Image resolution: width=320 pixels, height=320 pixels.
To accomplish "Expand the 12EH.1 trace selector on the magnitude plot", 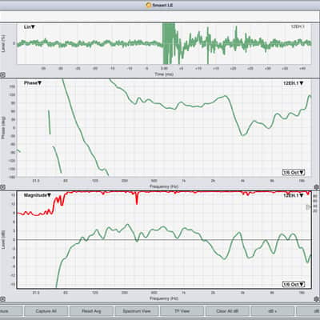I will pyautogui.click(x=294, y=195).
